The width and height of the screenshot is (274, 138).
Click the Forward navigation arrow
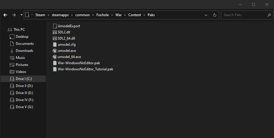14,15
